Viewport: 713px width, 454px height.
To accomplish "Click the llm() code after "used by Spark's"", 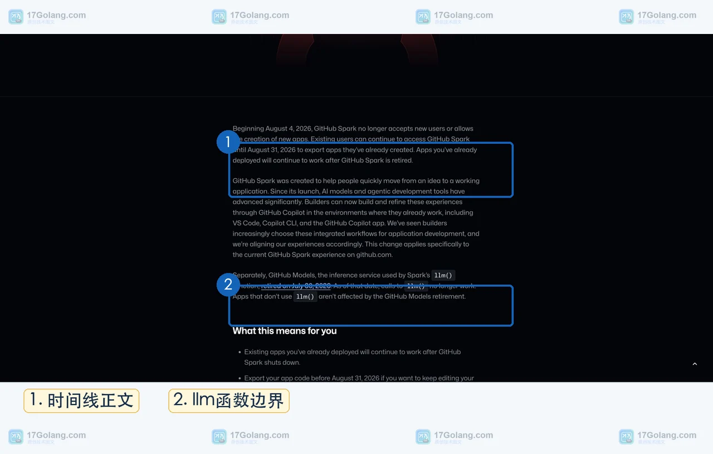I will click(x=444, y=275).
